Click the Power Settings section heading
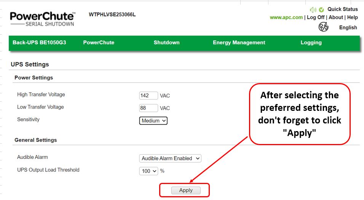This screenshot has width=364, height=200. (34, 78)
